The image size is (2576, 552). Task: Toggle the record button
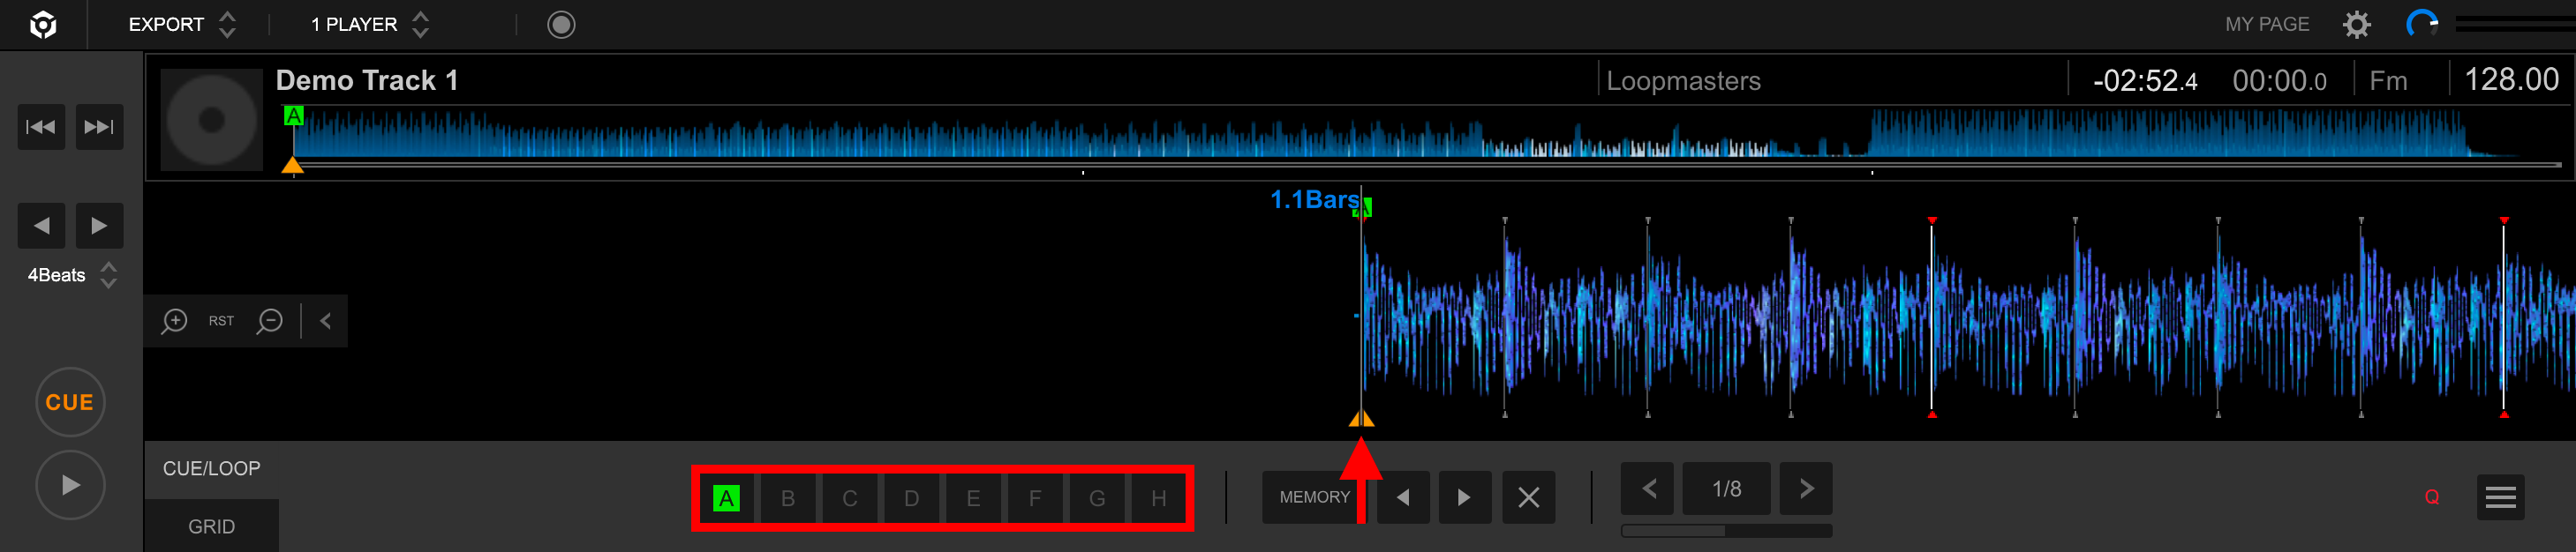click(x=561, y=25)
